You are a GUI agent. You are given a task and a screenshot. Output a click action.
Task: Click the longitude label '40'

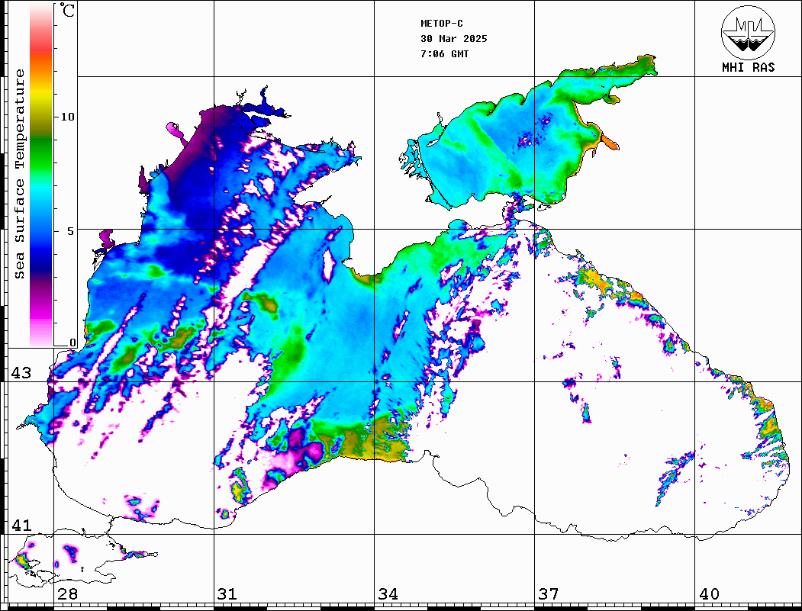pos(709,593)
